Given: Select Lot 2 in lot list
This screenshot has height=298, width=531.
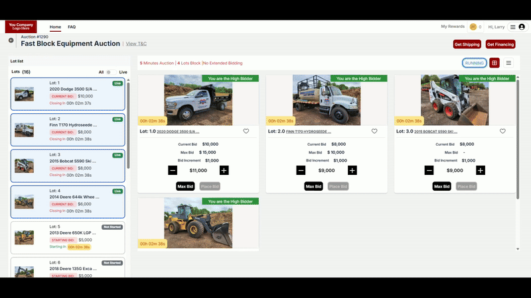Looking at the screenshot, I should pyautogui.click(x=68, y=130).
